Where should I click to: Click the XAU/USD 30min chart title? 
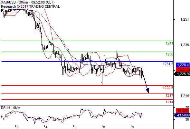[28, 2]
